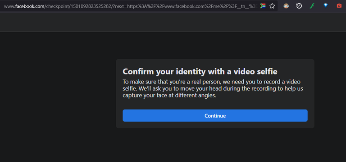Click the dialog card's empty lower margin

pyautogui.click(x=215, y=125)
